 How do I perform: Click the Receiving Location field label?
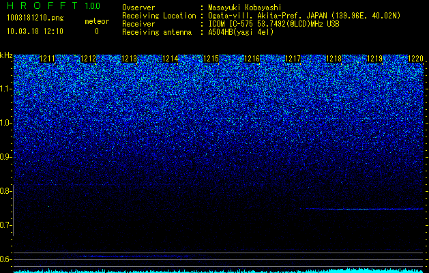[159, 16]
